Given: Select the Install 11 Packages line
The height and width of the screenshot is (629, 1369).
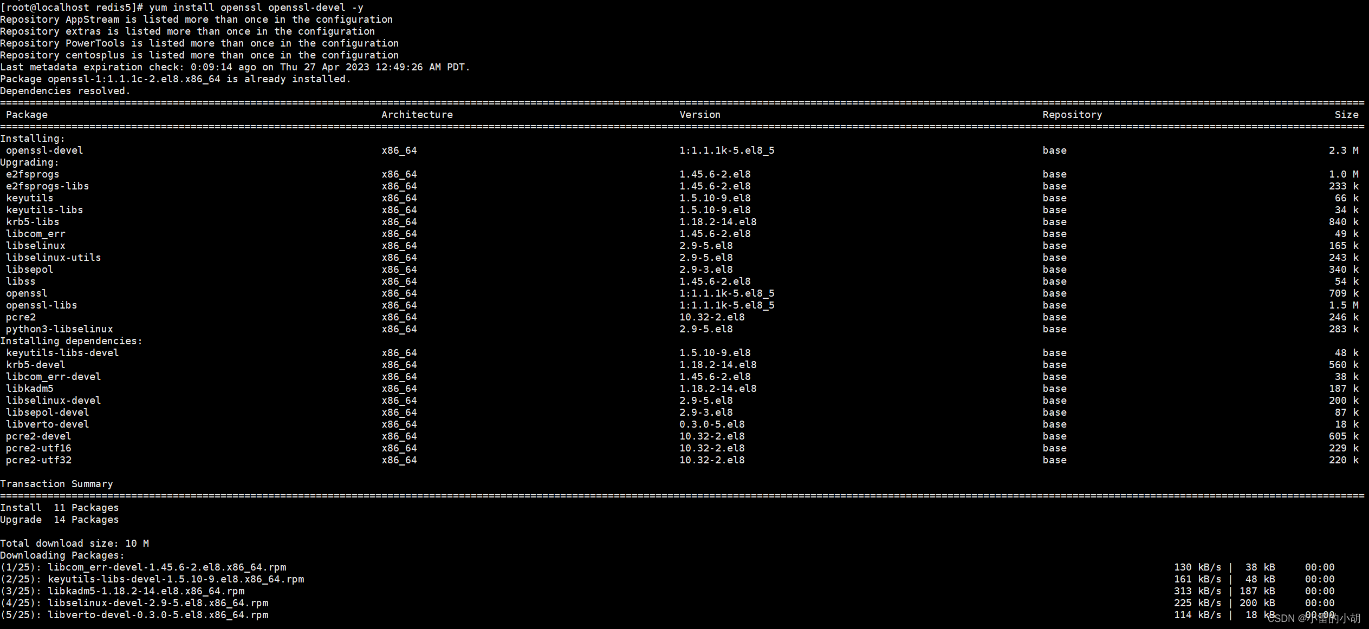Looking at the screenshot, I should point(60,507).
